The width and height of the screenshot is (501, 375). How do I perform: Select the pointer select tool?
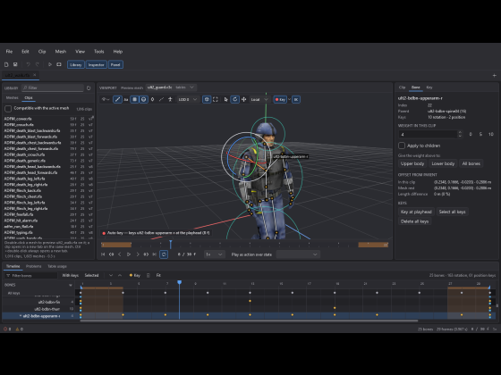[225, 99]
